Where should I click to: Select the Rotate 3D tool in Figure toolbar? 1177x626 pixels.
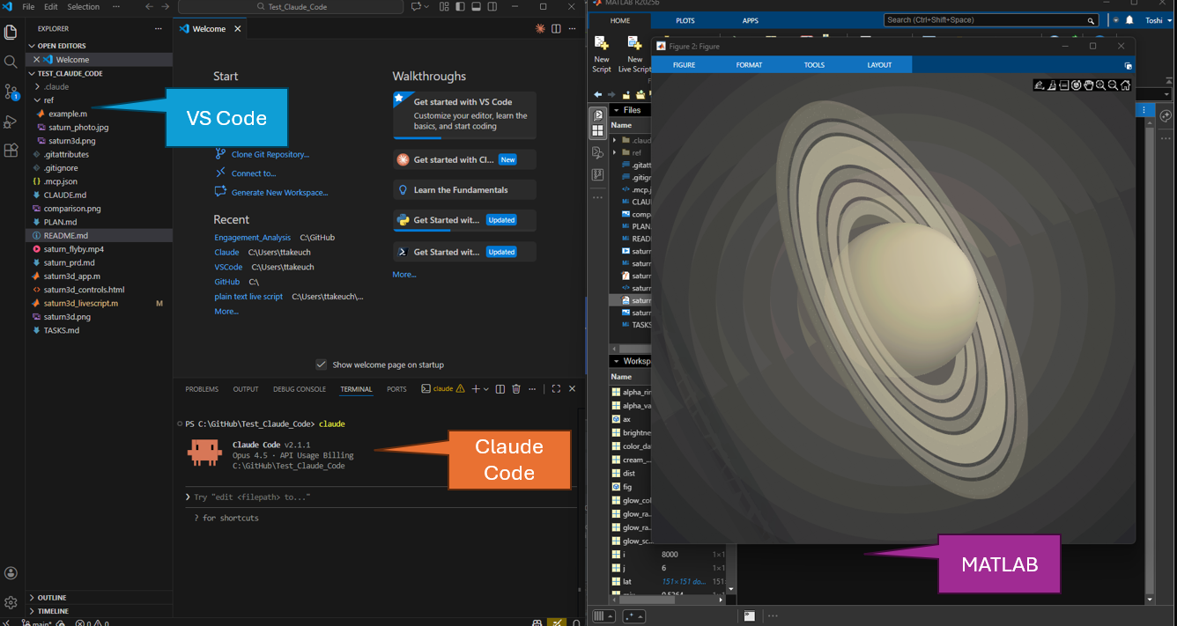(x=1076, y=85)
